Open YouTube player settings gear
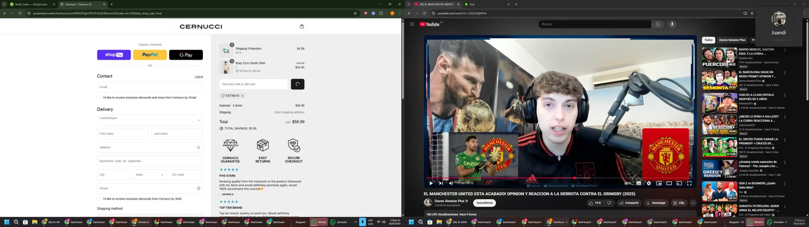This screenshot has width=809, height=227. coord(649,183)
